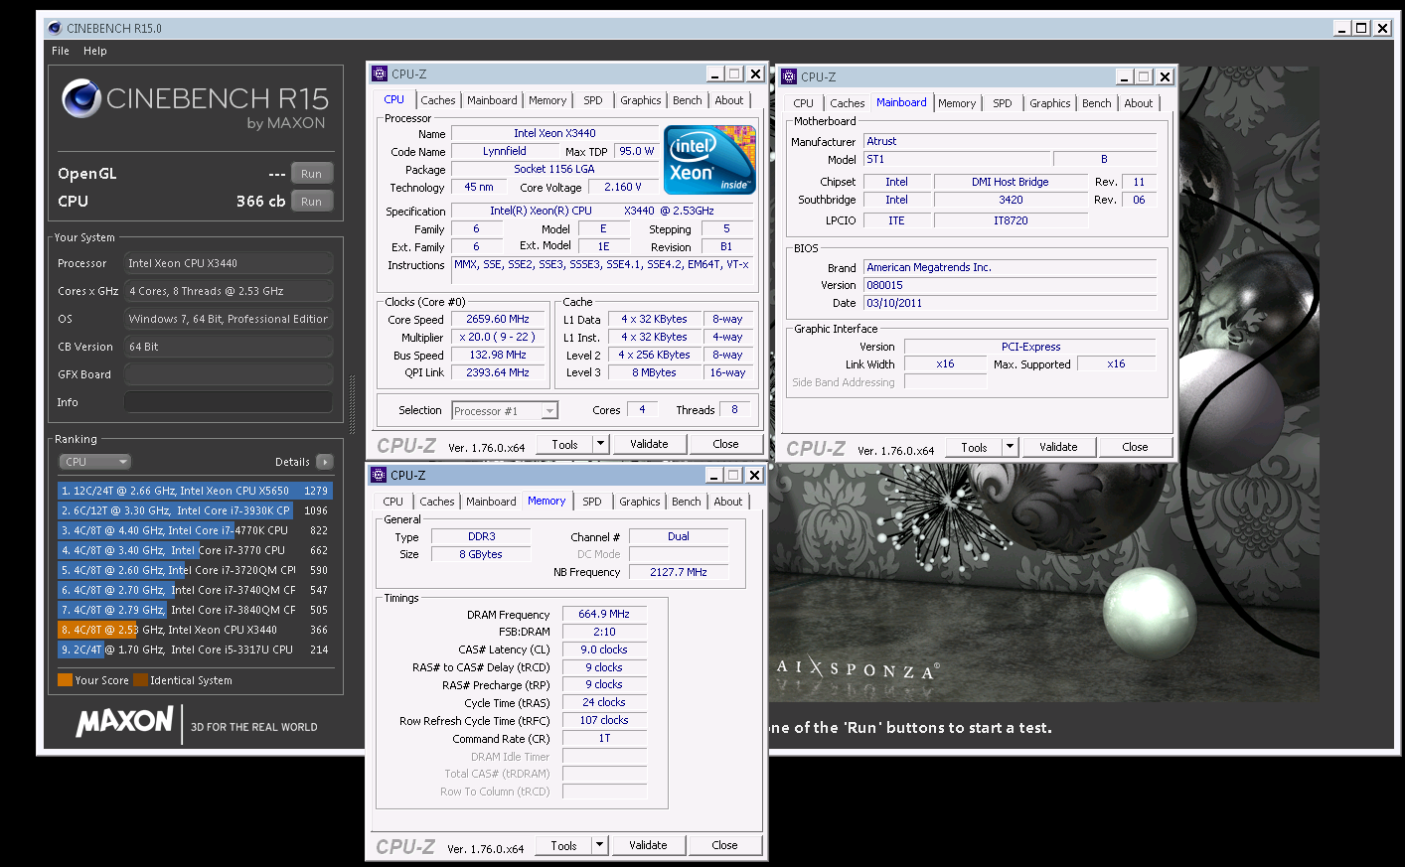Viewport: 1405px width, 867px height.
Task: Open Tools dropdown arrow in CPU tab window
Action: point(600,444)
